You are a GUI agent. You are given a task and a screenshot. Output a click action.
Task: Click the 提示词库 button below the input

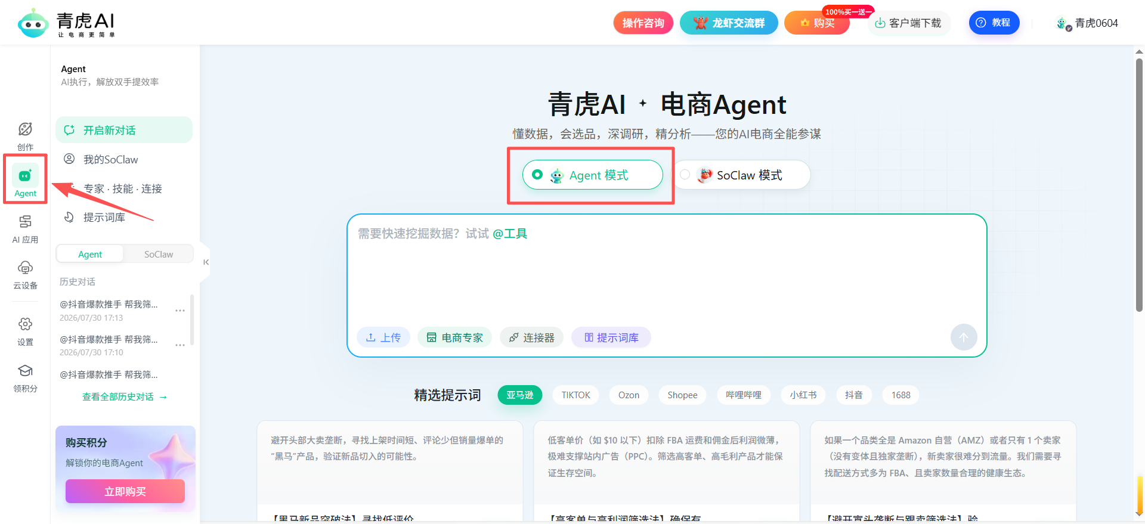pos(611,337)
